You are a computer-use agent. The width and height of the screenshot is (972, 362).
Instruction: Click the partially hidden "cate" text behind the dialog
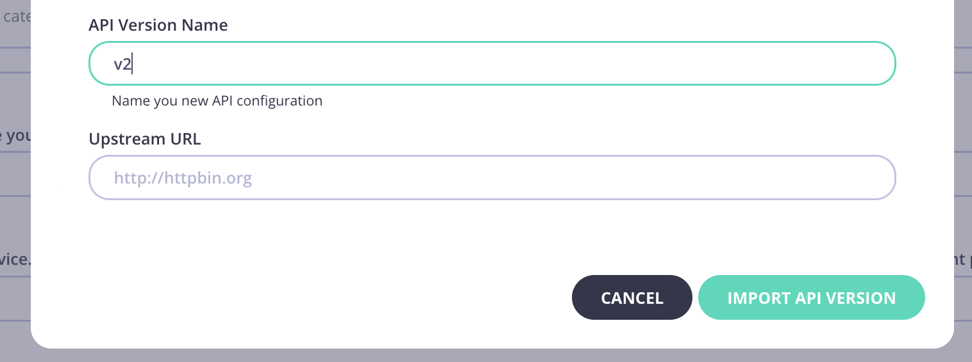17,17
